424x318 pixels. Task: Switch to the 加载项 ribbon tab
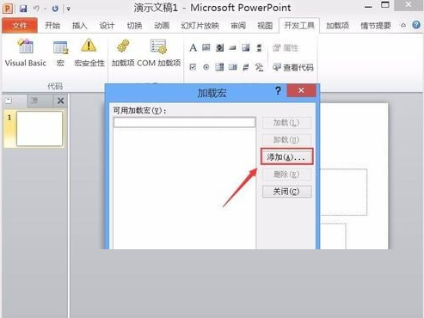click(337, 26)
